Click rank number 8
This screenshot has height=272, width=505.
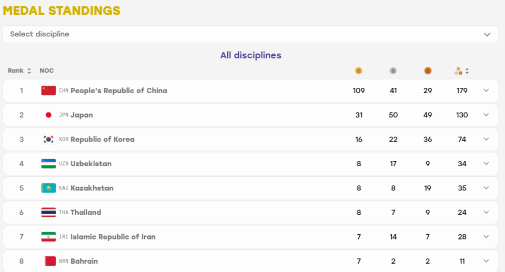[21, 261]
